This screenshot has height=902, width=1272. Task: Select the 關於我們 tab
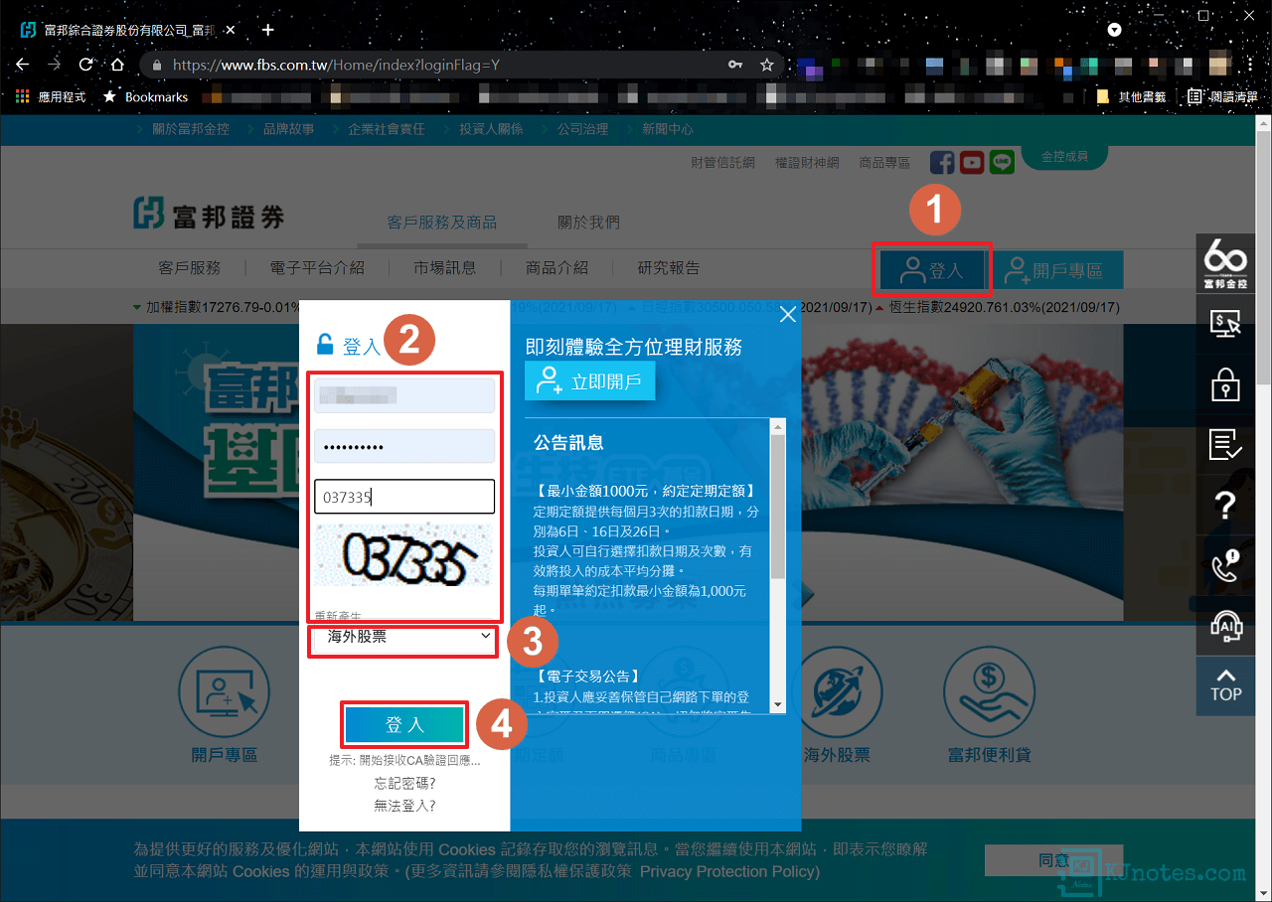point(588,223)
